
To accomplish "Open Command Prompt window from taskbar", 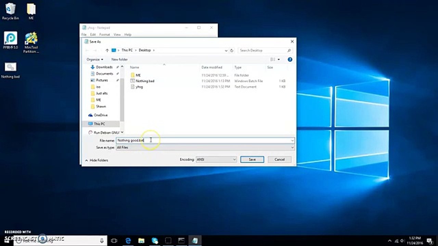I will point(181,241).
